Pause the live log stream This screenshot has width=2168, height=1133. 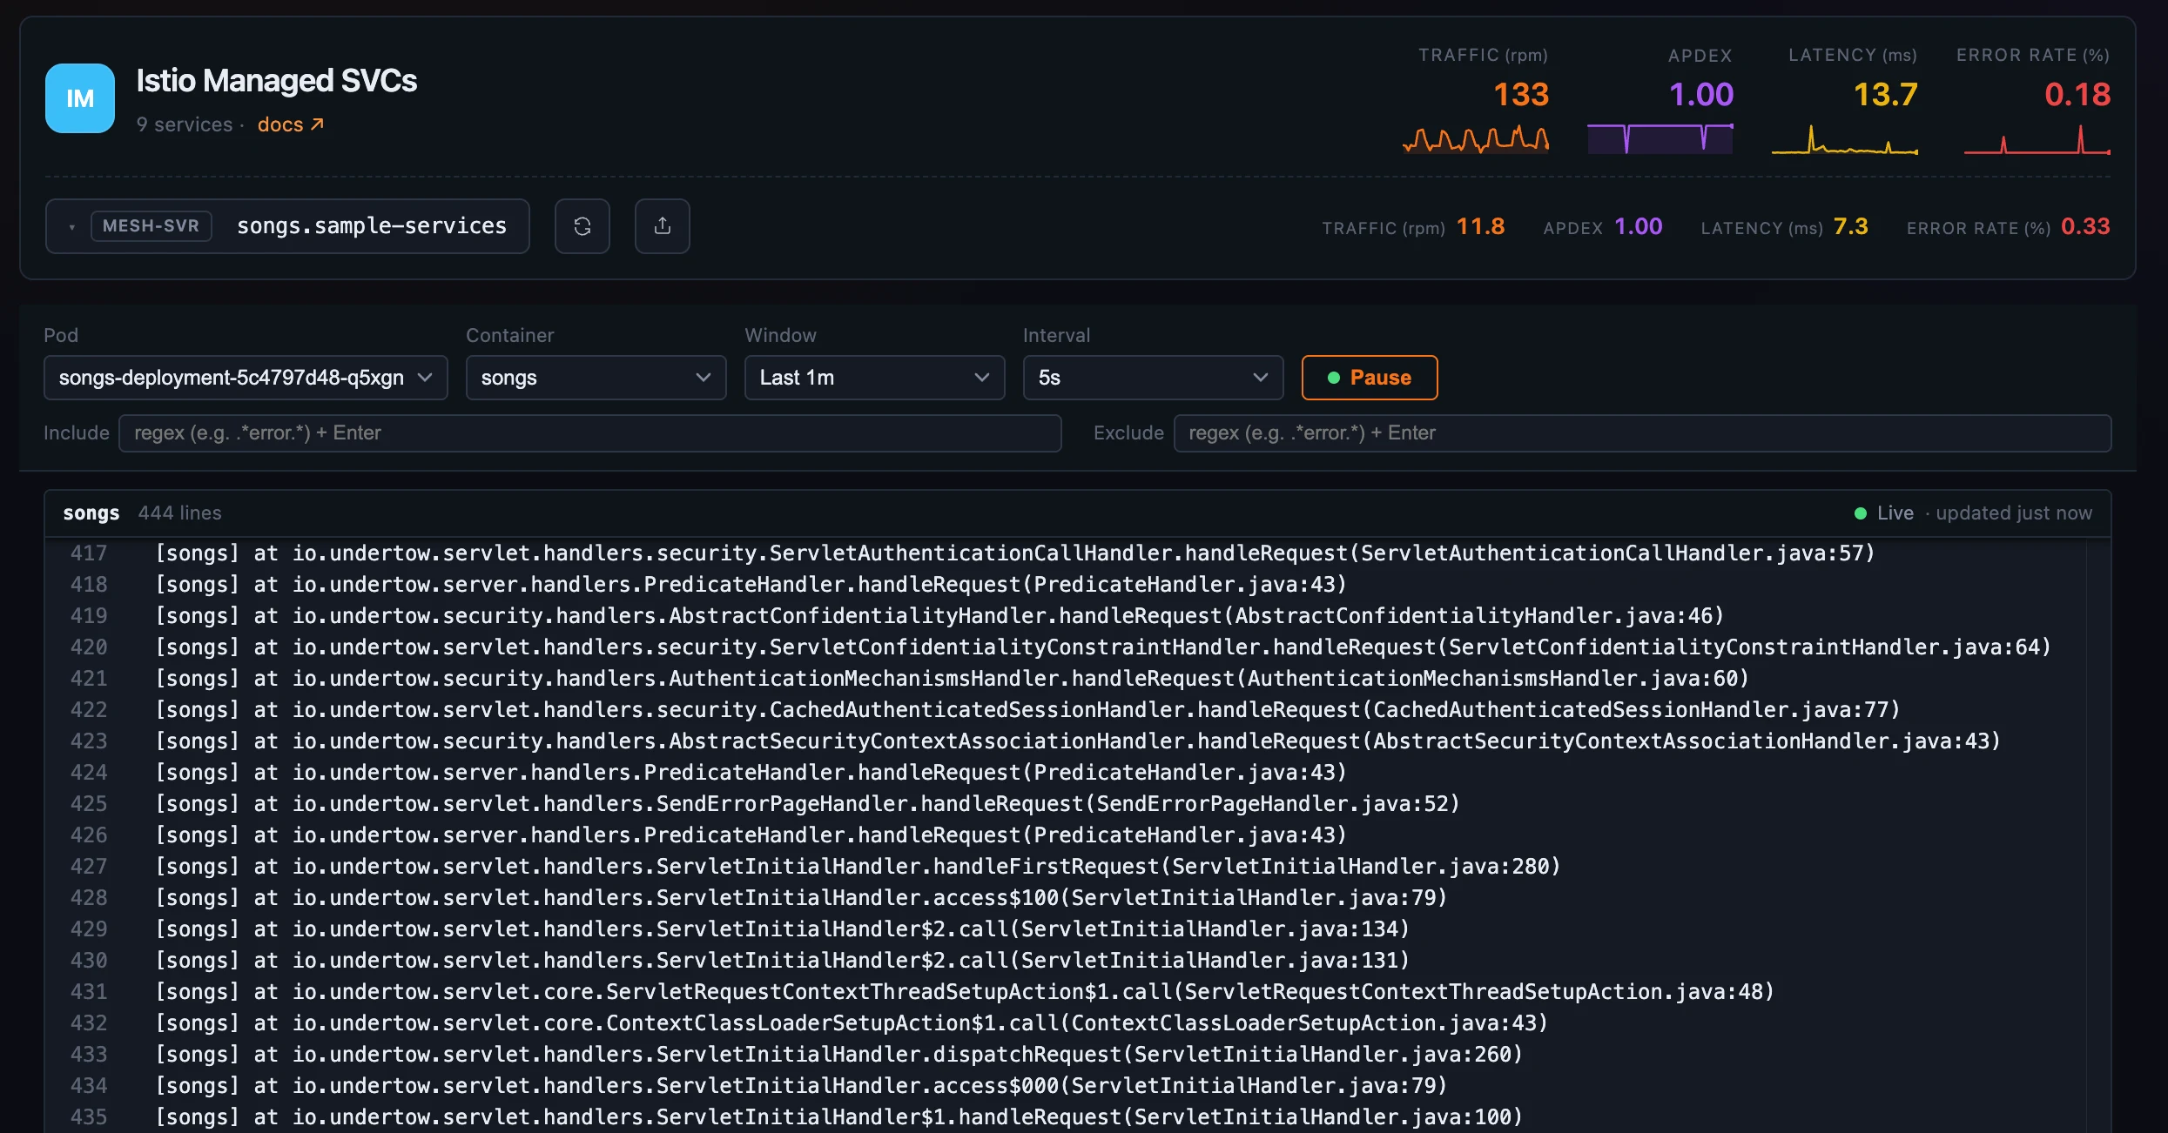(x=1370, y=378)
